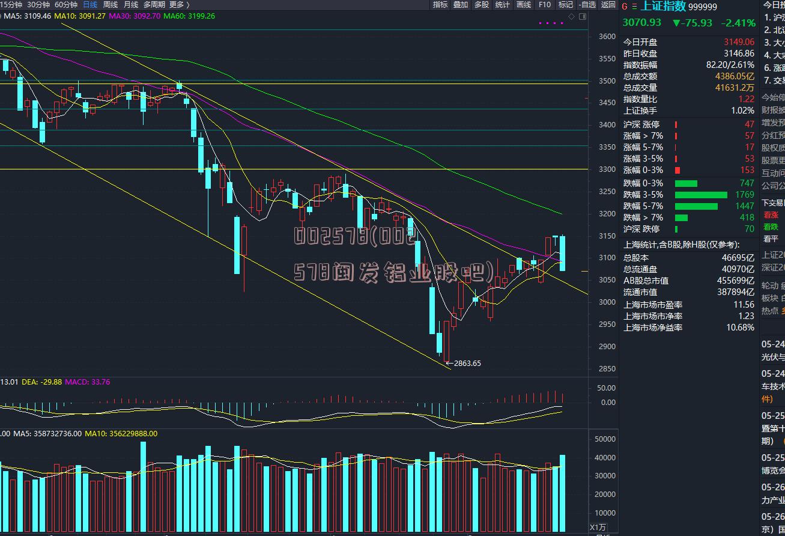Click the 多股 multi-stock button
The image size is (785, 536).
pyautogui.click(x=482, y=4)
